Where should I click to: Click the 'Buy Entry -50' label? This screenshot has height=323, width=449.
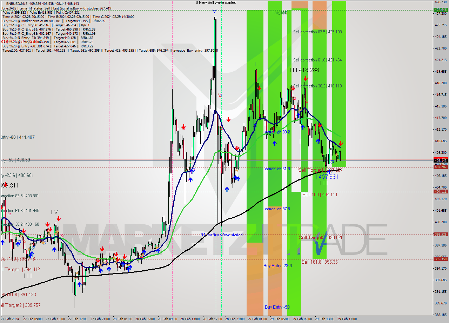click(277, 307)
